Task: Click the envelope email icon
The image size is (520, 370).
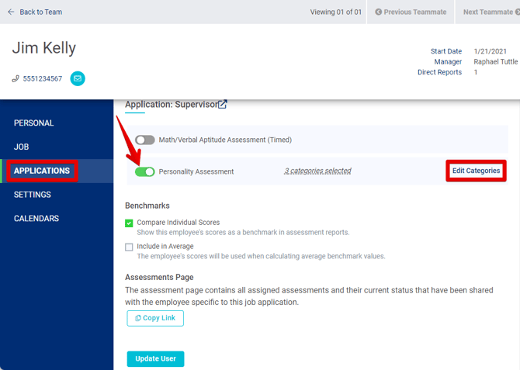Action: [78, 78]
